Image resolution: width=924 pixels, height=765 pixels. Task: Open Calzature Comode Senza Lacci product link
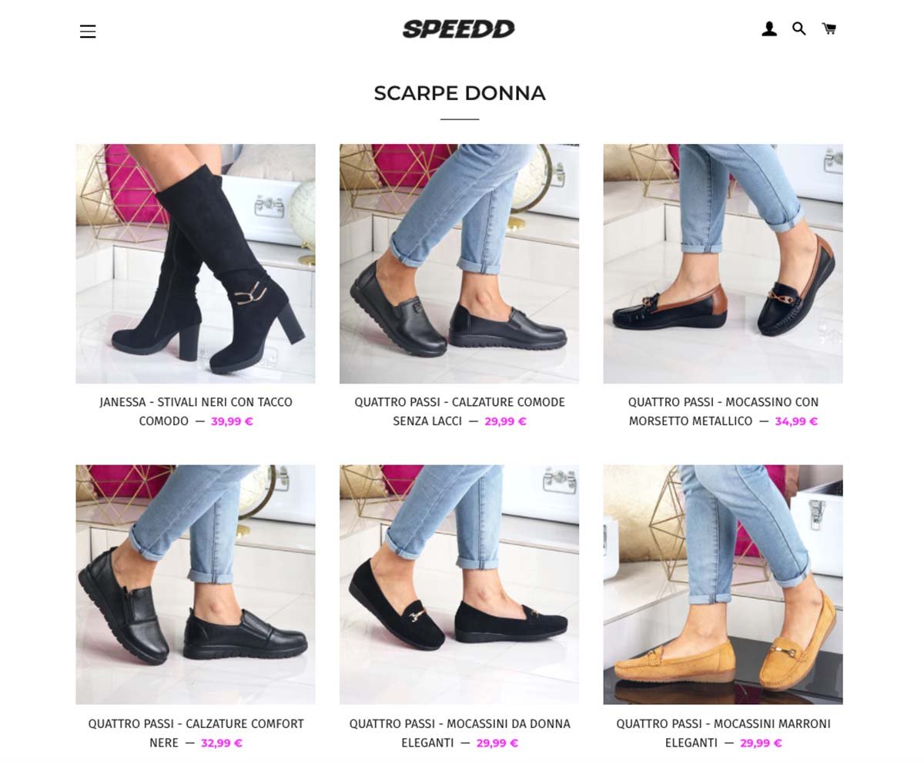click(459, 411)
